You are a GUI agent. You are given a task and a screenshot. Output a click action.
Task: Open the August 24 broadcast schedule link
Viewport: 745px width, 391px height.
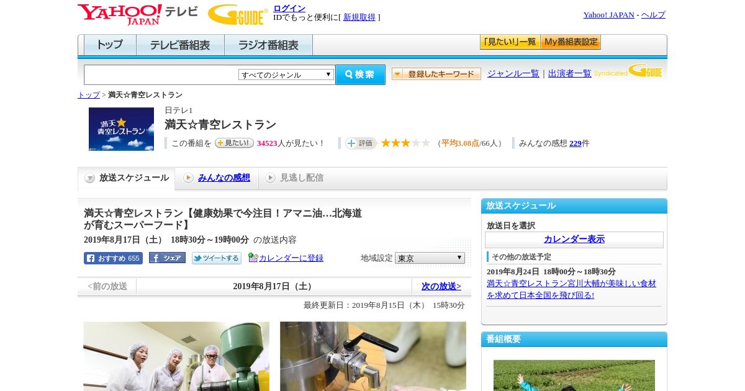point(571,289)
